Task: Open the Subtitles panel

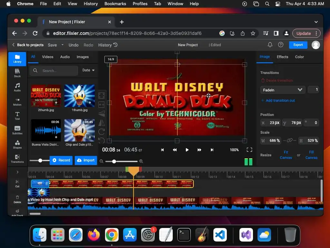Action: pyautogui.click(x=17, y=130)
